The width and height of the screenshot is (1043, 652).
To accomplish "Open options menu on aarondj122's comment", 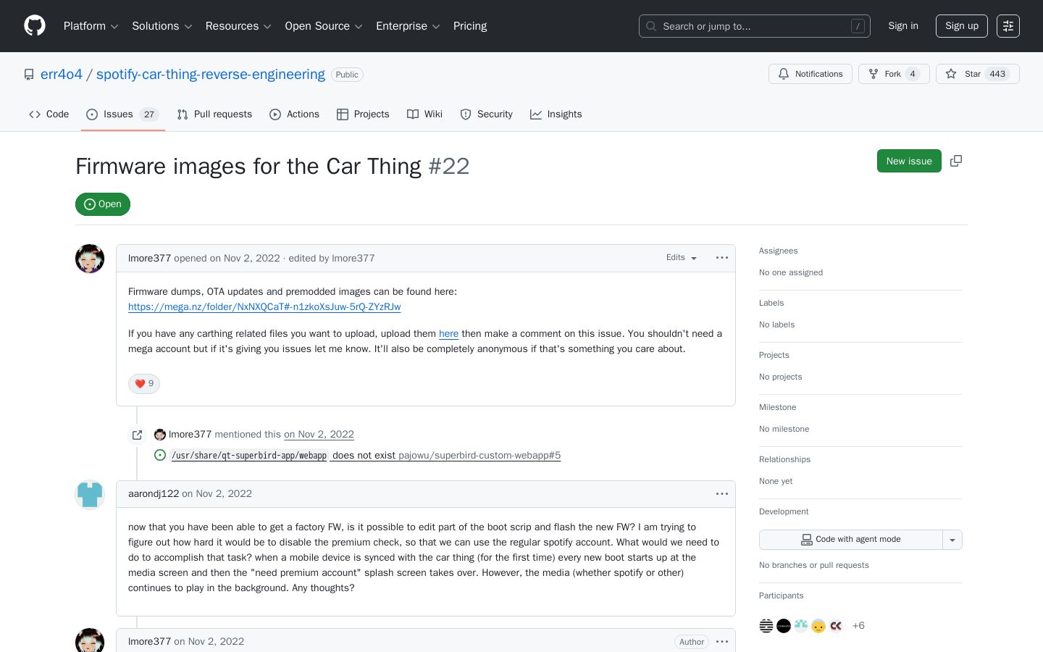I will [x=722, y=494].
